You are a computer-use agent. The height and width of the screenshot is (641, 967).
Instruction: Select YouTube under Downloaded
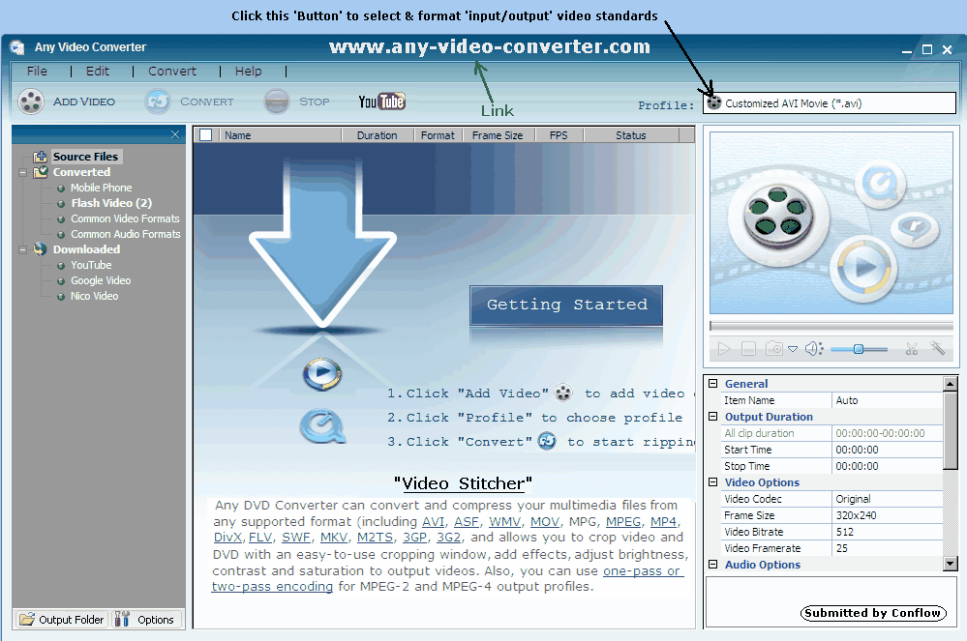(x=91, y=265)
